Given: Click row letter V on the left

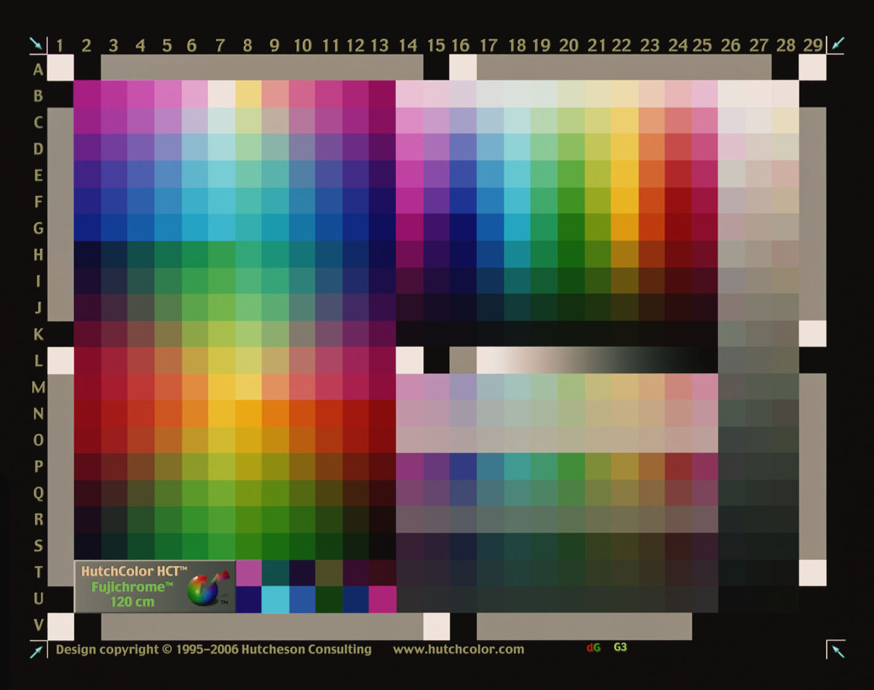Looking at the screenshot, I should (38, 625).
